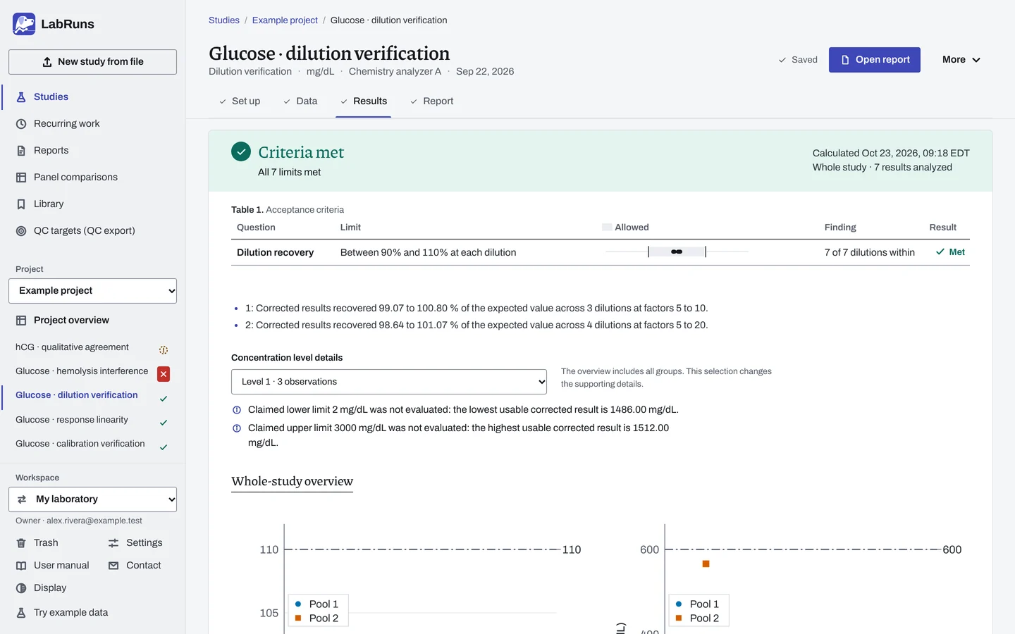Click Try example data flask icon

(x=21, y=613)
